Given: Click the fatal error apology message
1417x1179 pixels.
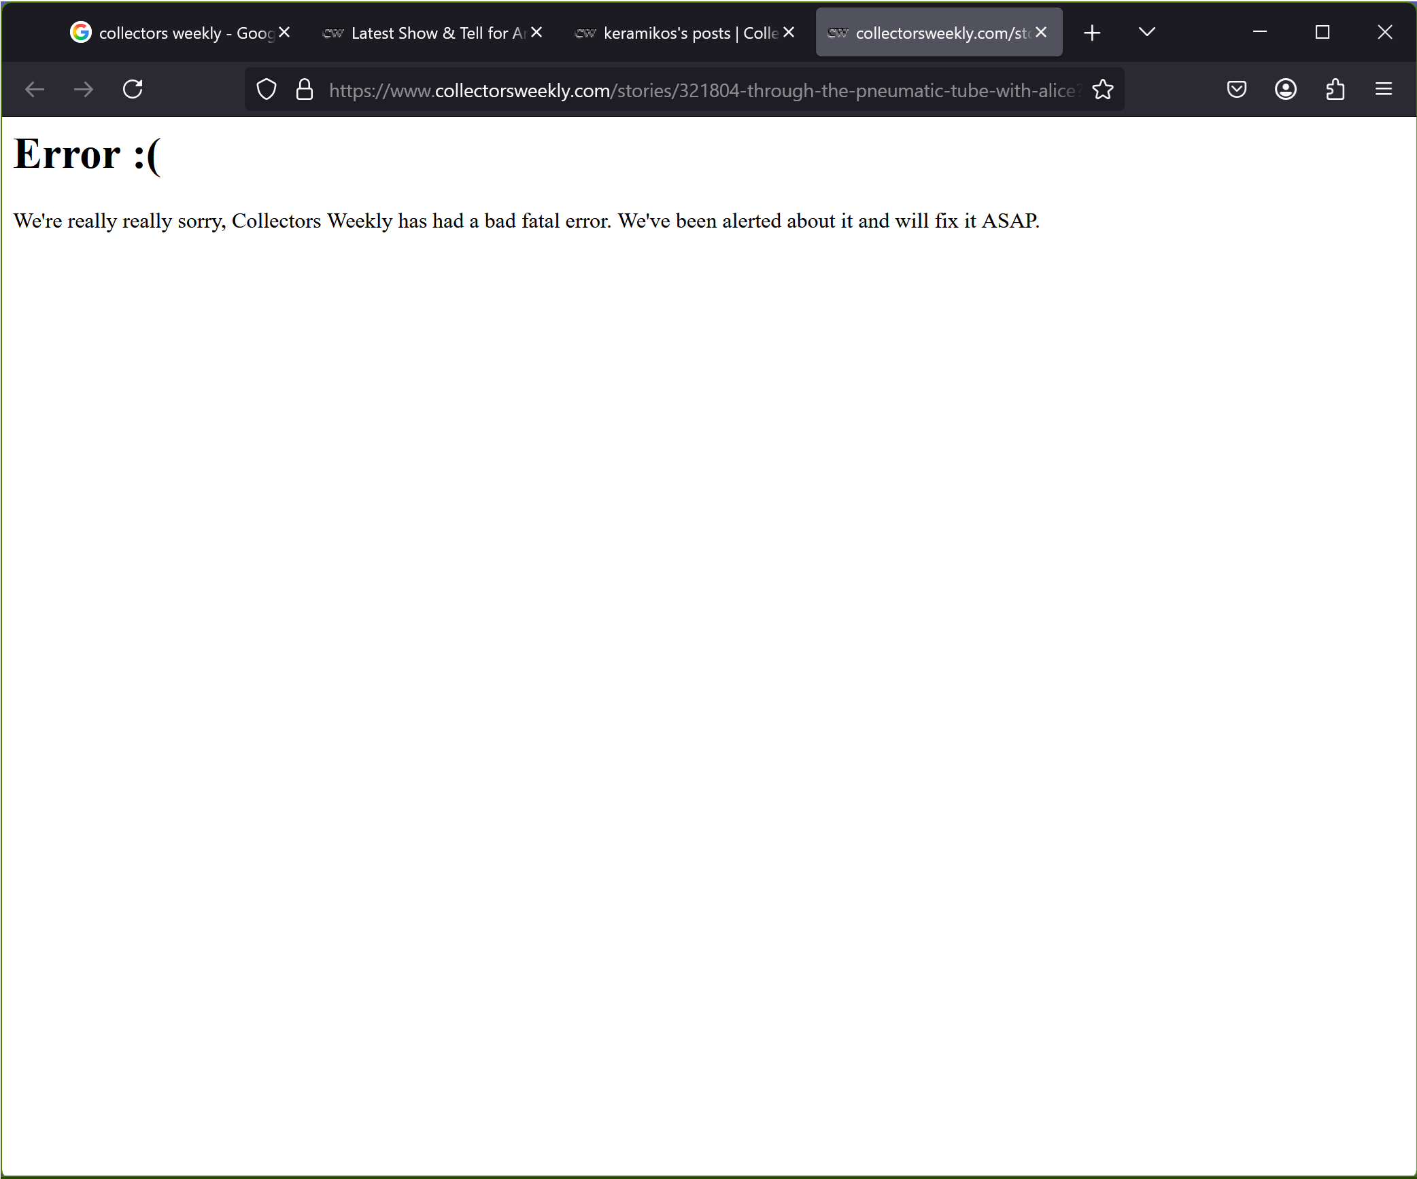Looking at the screenshot, I should [x=526, y=221].
